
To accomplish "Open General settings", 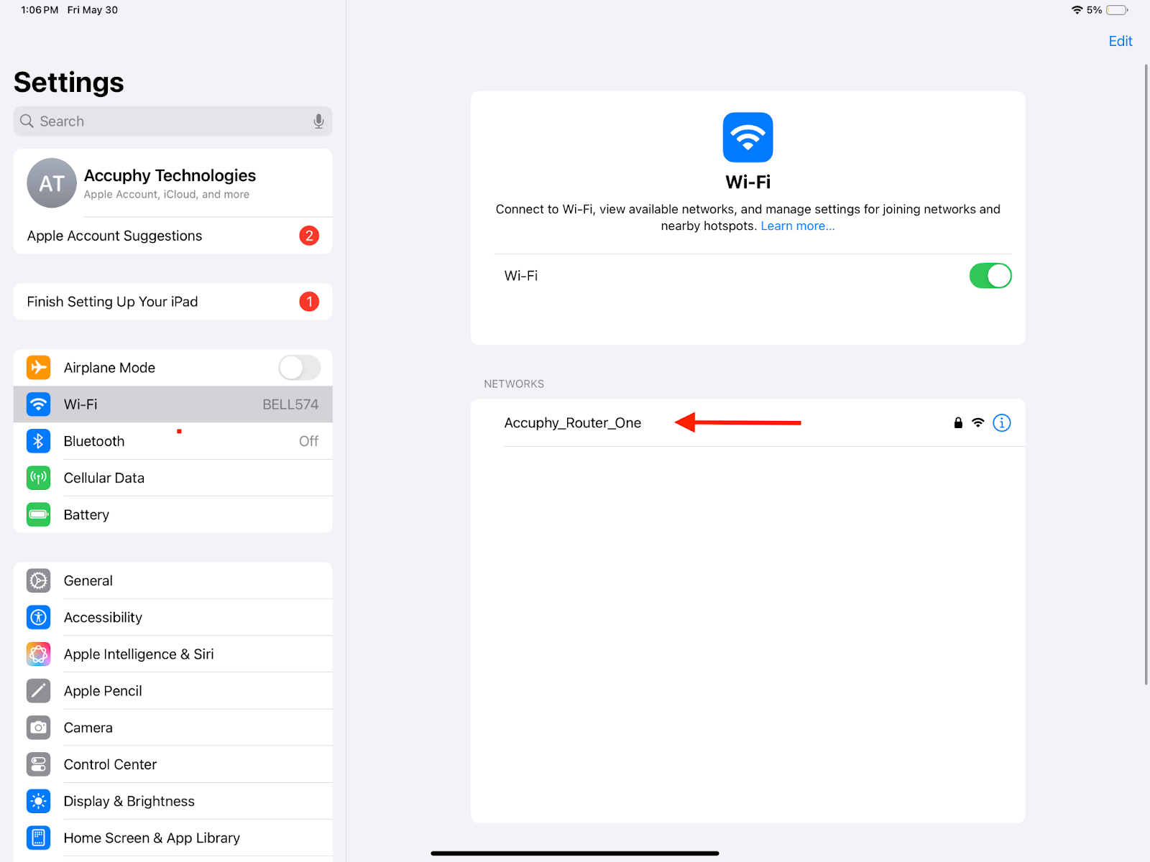I will point(172,580).
